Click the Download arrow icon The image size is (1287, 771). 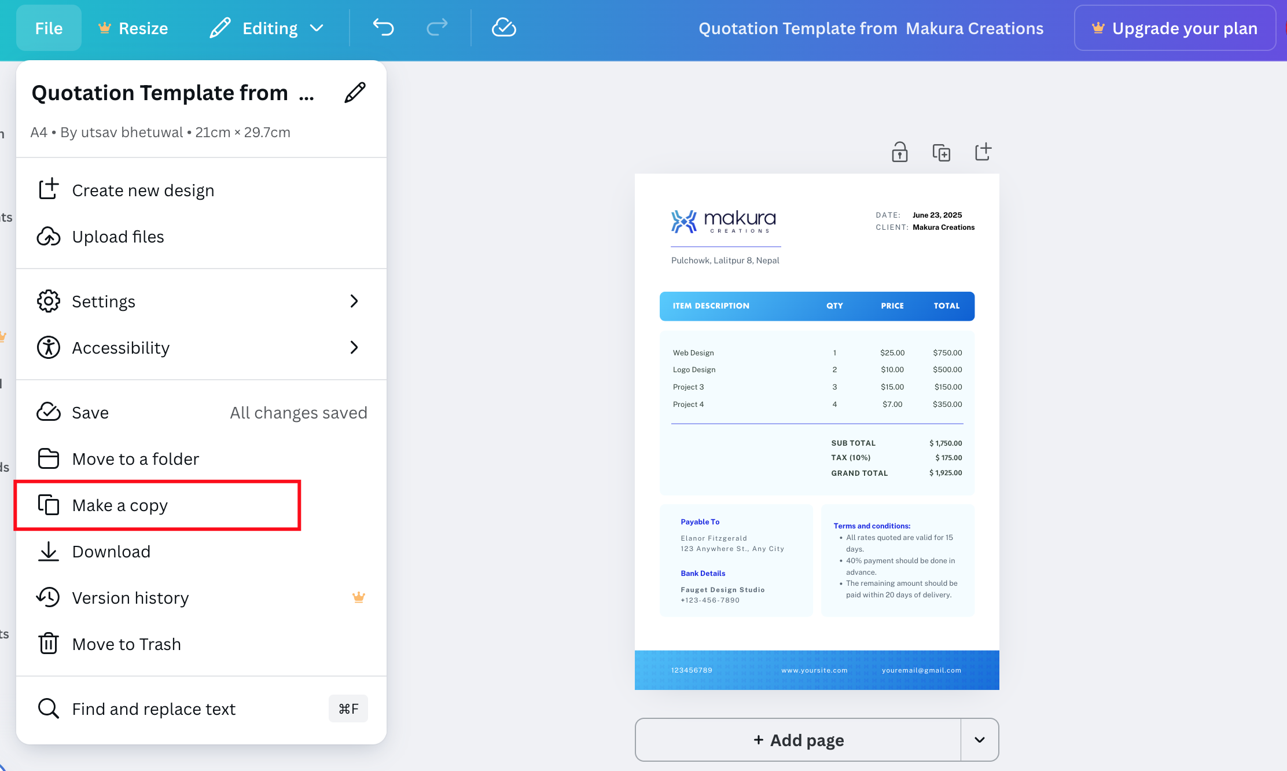49,551
